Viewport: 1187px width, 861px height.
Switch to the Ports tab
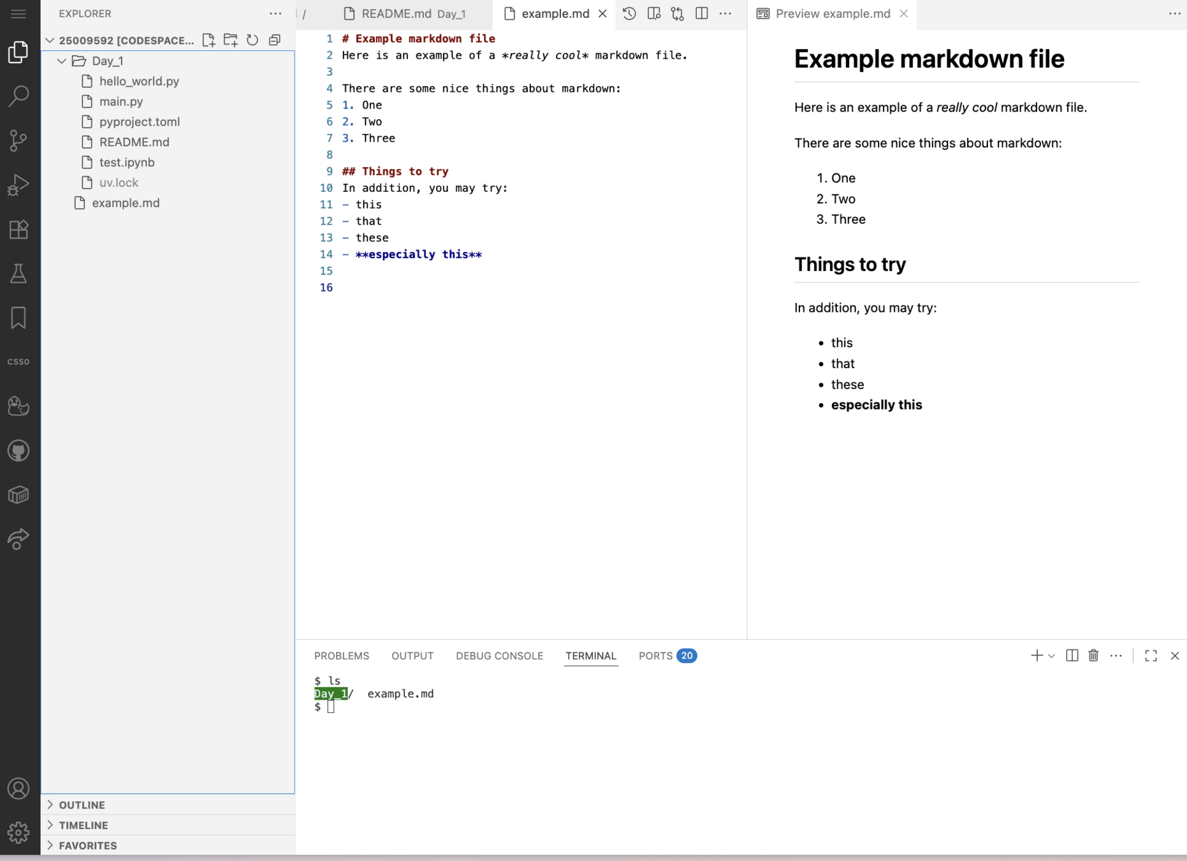667,656
